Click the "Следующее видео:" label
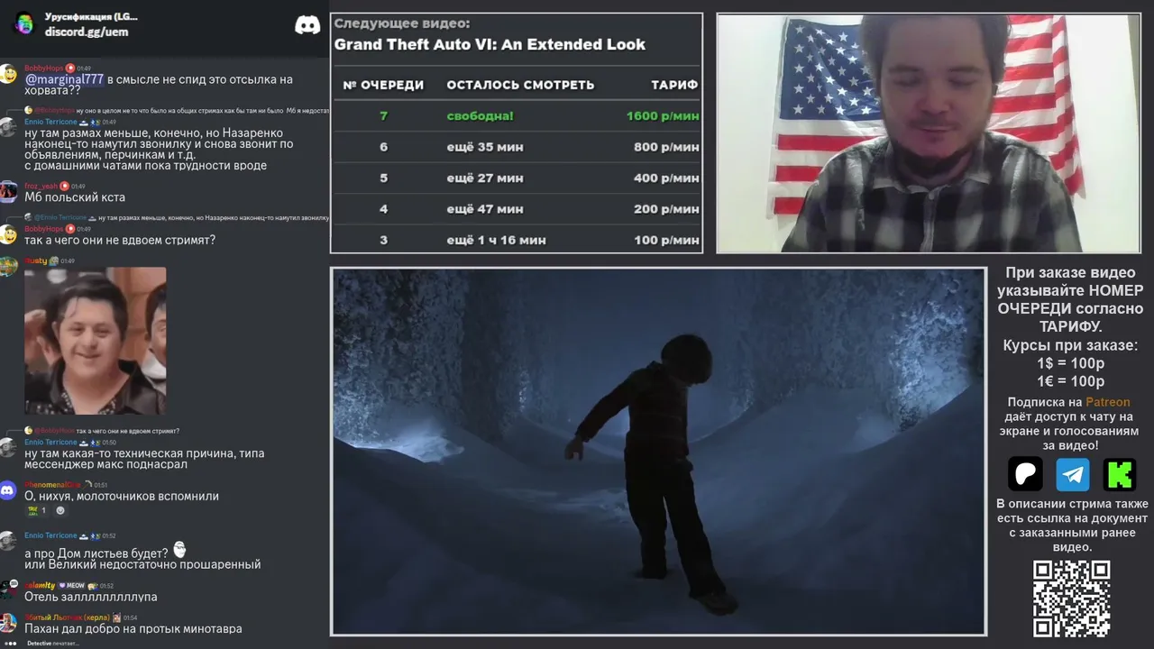This screenshot has height=649, width=1154. point(402,23)
